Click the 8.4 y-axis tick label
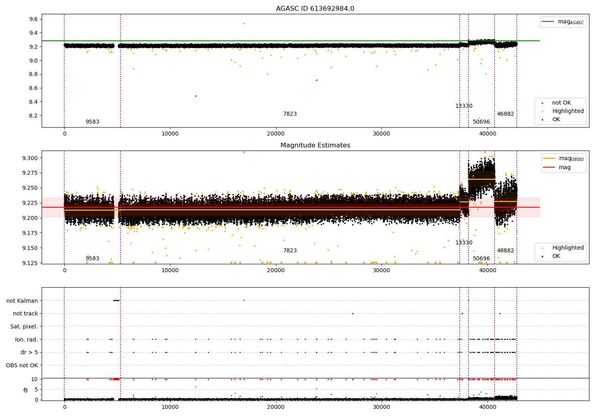 [33, 102]
